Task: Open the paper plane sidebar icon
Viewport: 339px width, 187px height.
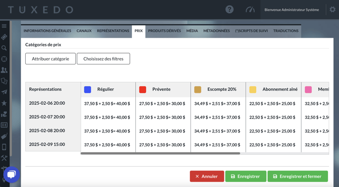Action: pyautogui.click(x=4, y=92)
